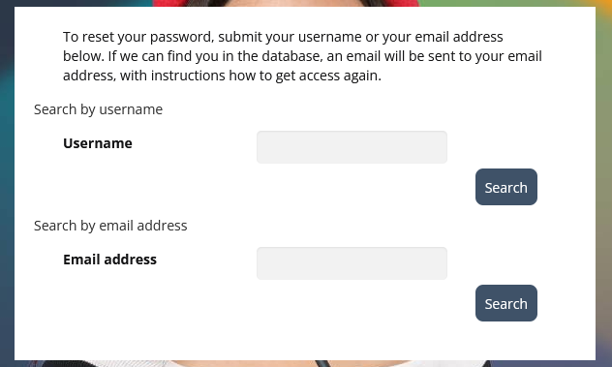Select the bold Username label
Viewport: 612px width, 367px height.
[98, 143]
